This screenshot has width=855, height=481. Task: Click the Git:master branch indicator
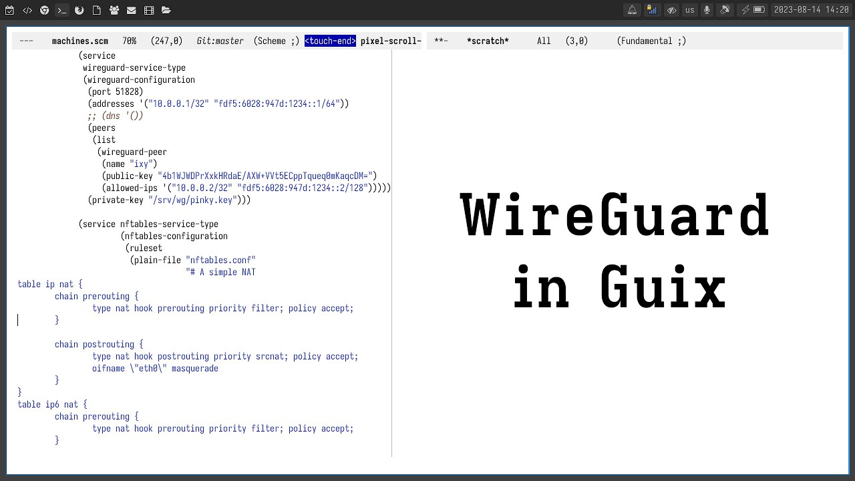coord(220,41)
